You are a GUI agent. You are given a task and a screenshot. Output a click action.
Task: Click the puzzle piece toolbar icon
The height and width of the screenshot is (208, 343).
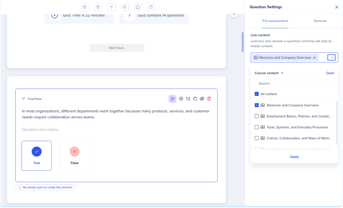pyautogui.click(x=138, y=7)
